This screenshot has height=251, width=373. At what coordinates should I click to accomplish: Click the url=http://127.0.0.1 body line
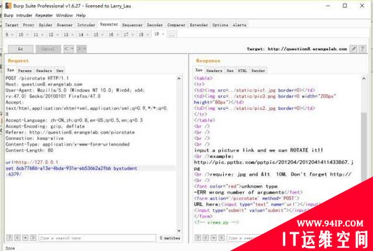32,162
